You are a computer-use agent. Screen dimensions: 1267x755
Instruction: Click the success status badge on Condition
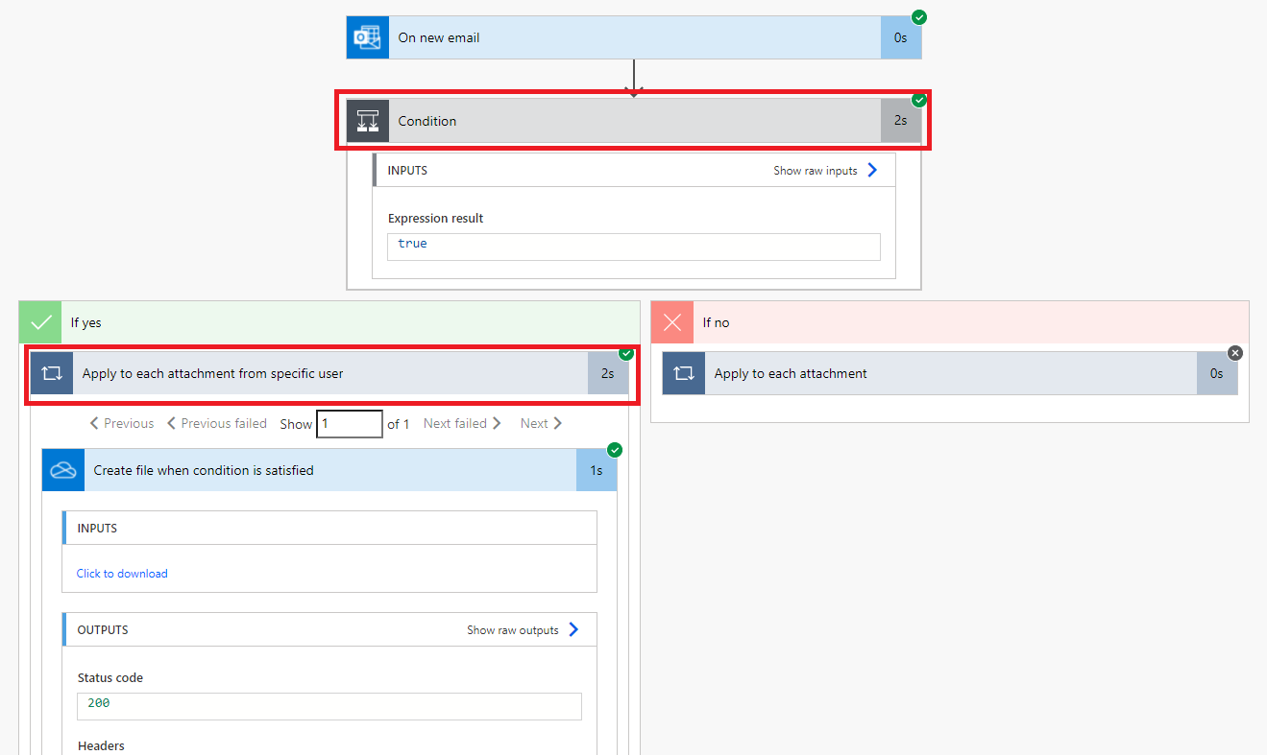point(919,100)
